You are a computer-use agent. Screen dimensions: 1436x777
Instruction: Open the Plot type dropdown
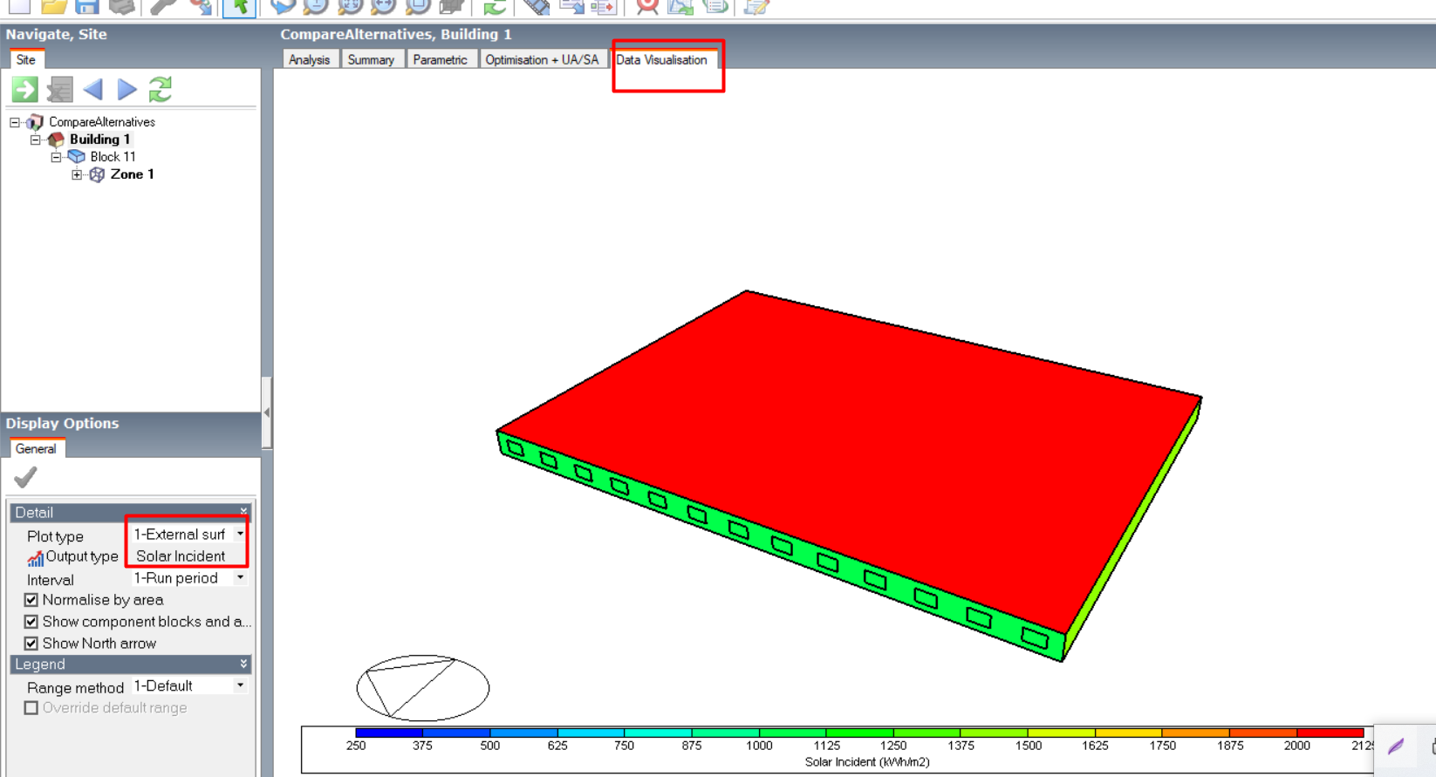pos(188,534)
